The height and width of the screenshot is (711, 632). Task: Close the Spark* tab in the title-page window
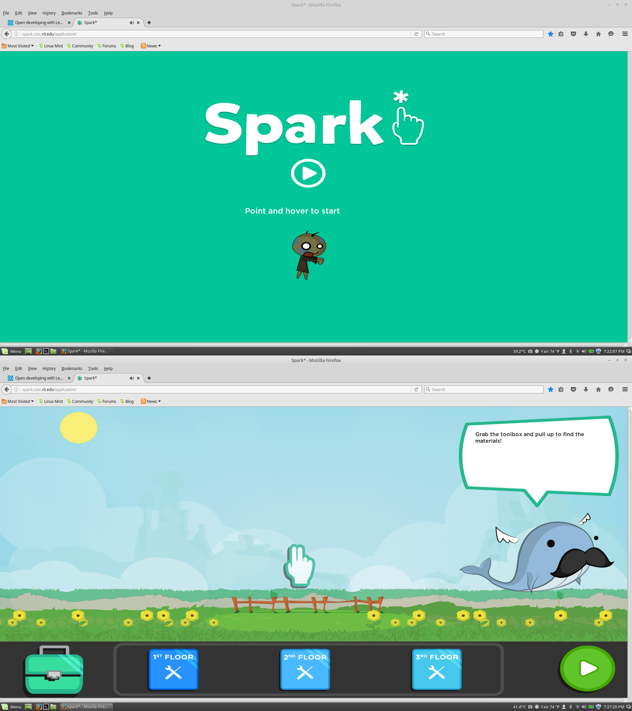click(138, 23)
